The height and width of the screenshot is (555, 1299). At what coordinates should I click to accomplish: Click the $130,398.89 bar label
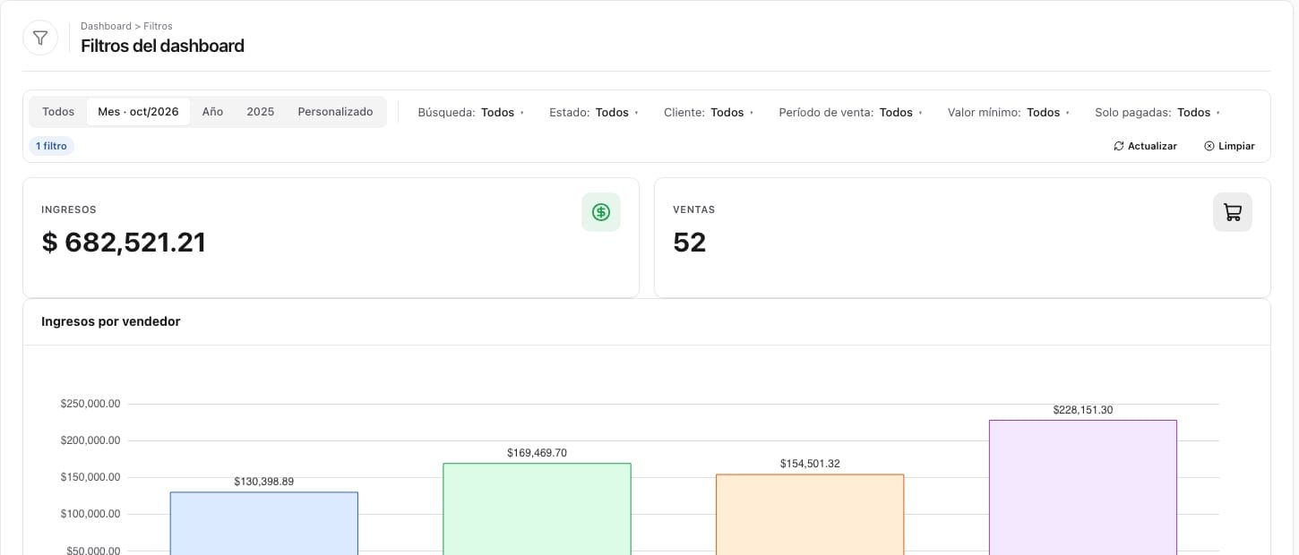[x=264, y=482]
